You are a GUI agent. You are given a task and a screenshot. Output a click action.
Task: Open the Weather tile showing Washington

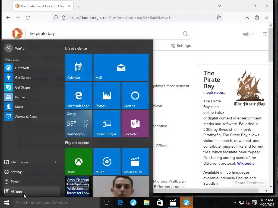[x=78, y=123]
